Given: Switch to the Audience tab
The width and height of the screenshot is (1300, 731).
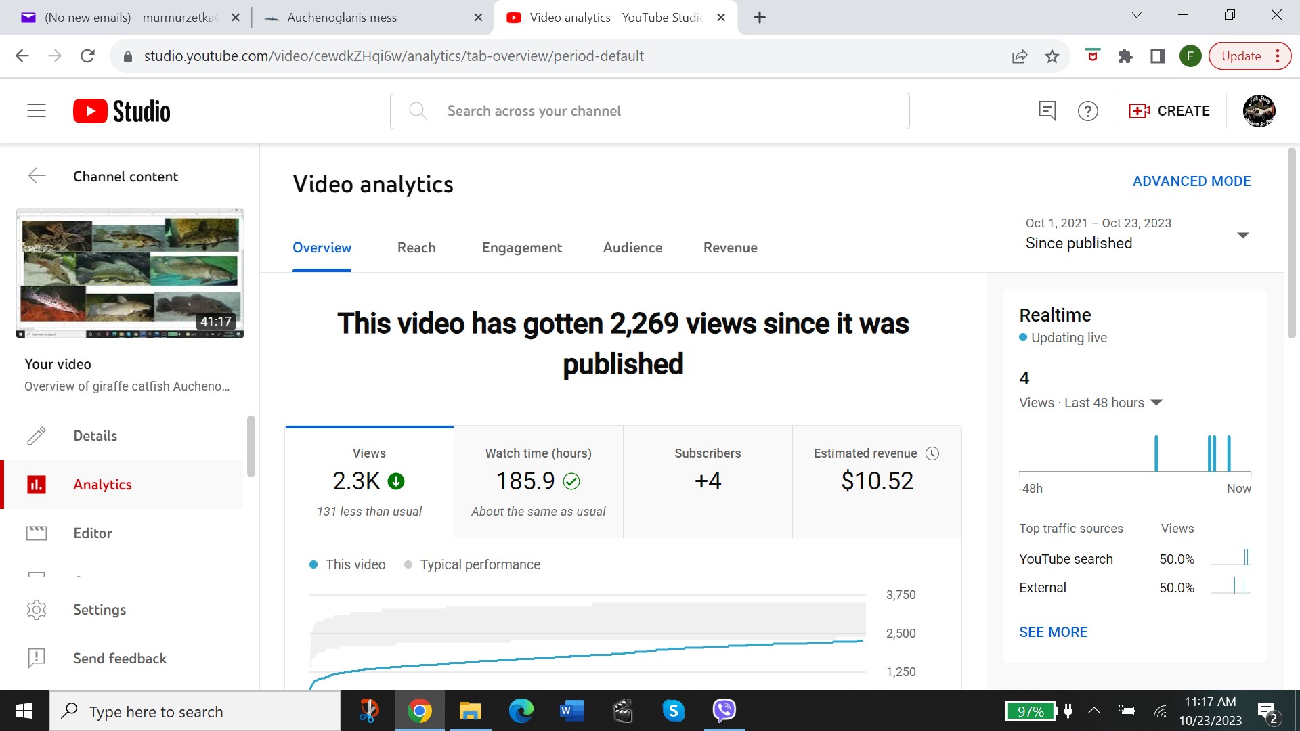Looking at the screenshot, I should click(x=633, y=248).
